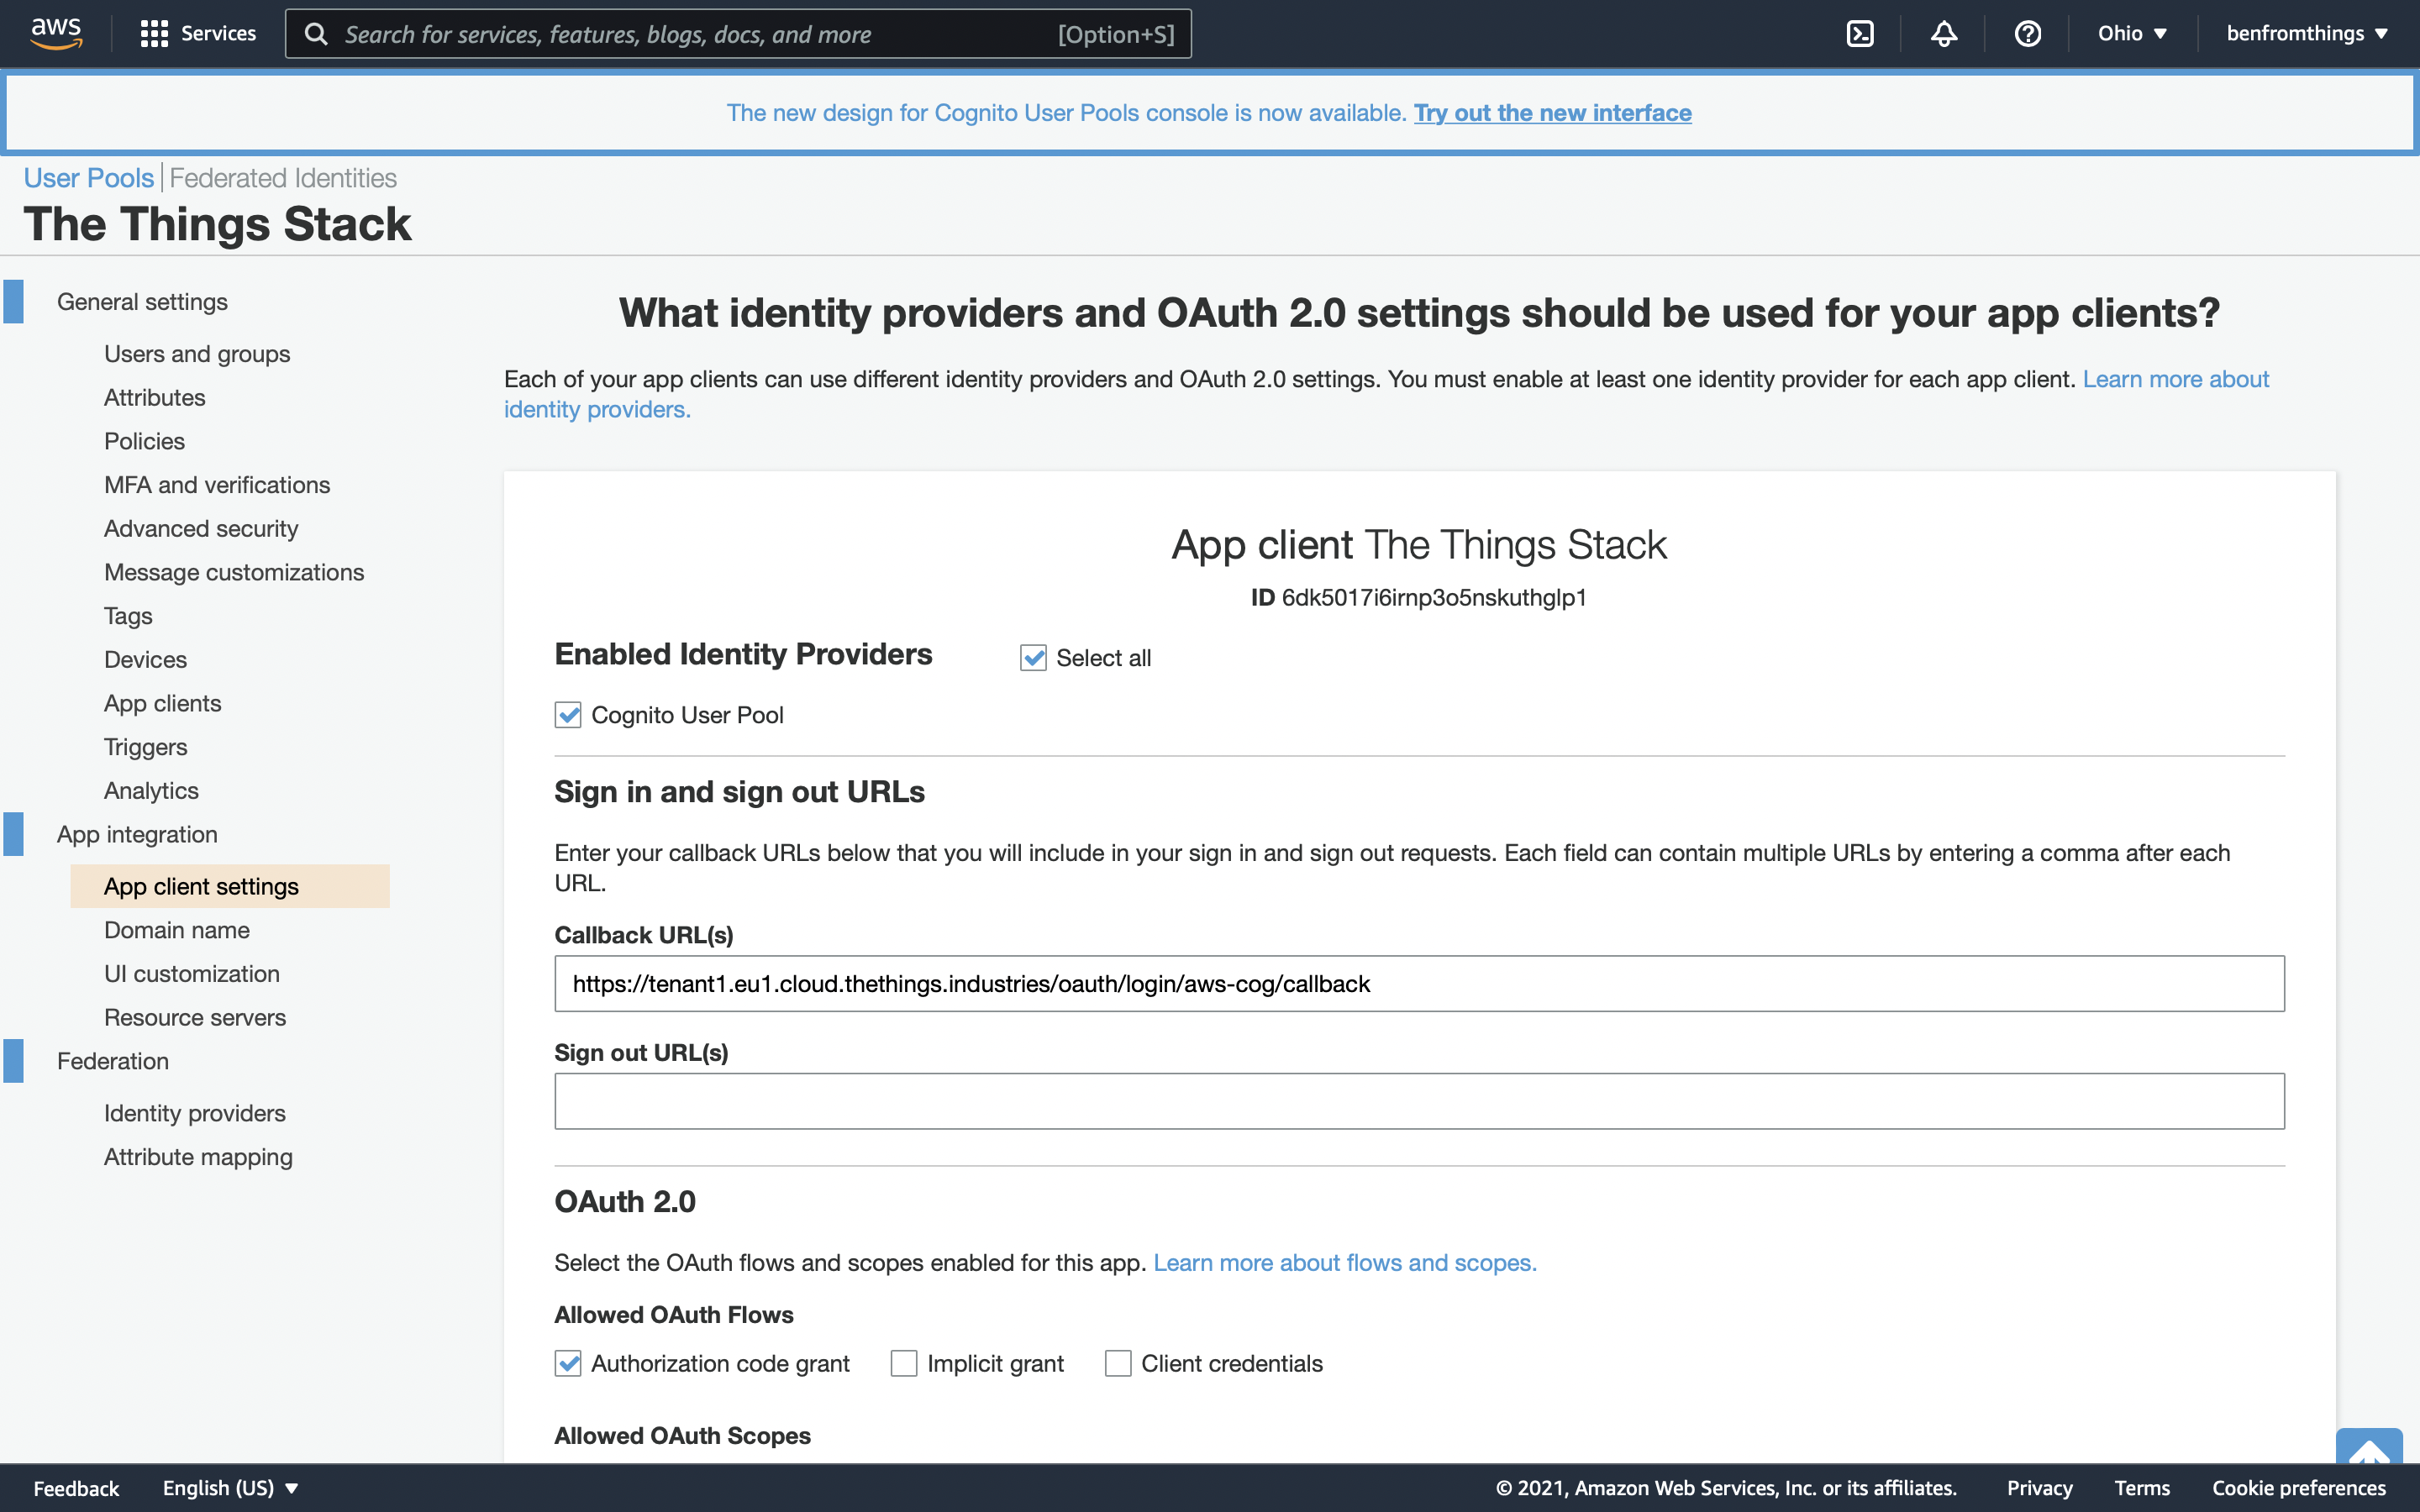Open the Terms footer link

point(2142,1488)
